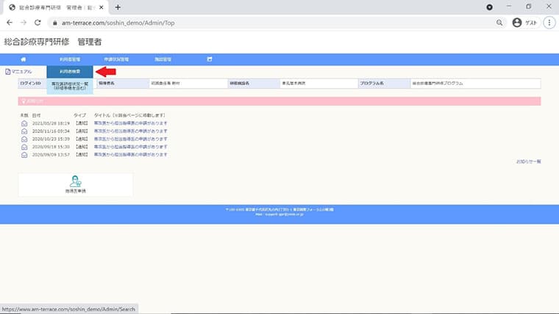Click the プログラム名 field value
559x314 pixels.
475,83
